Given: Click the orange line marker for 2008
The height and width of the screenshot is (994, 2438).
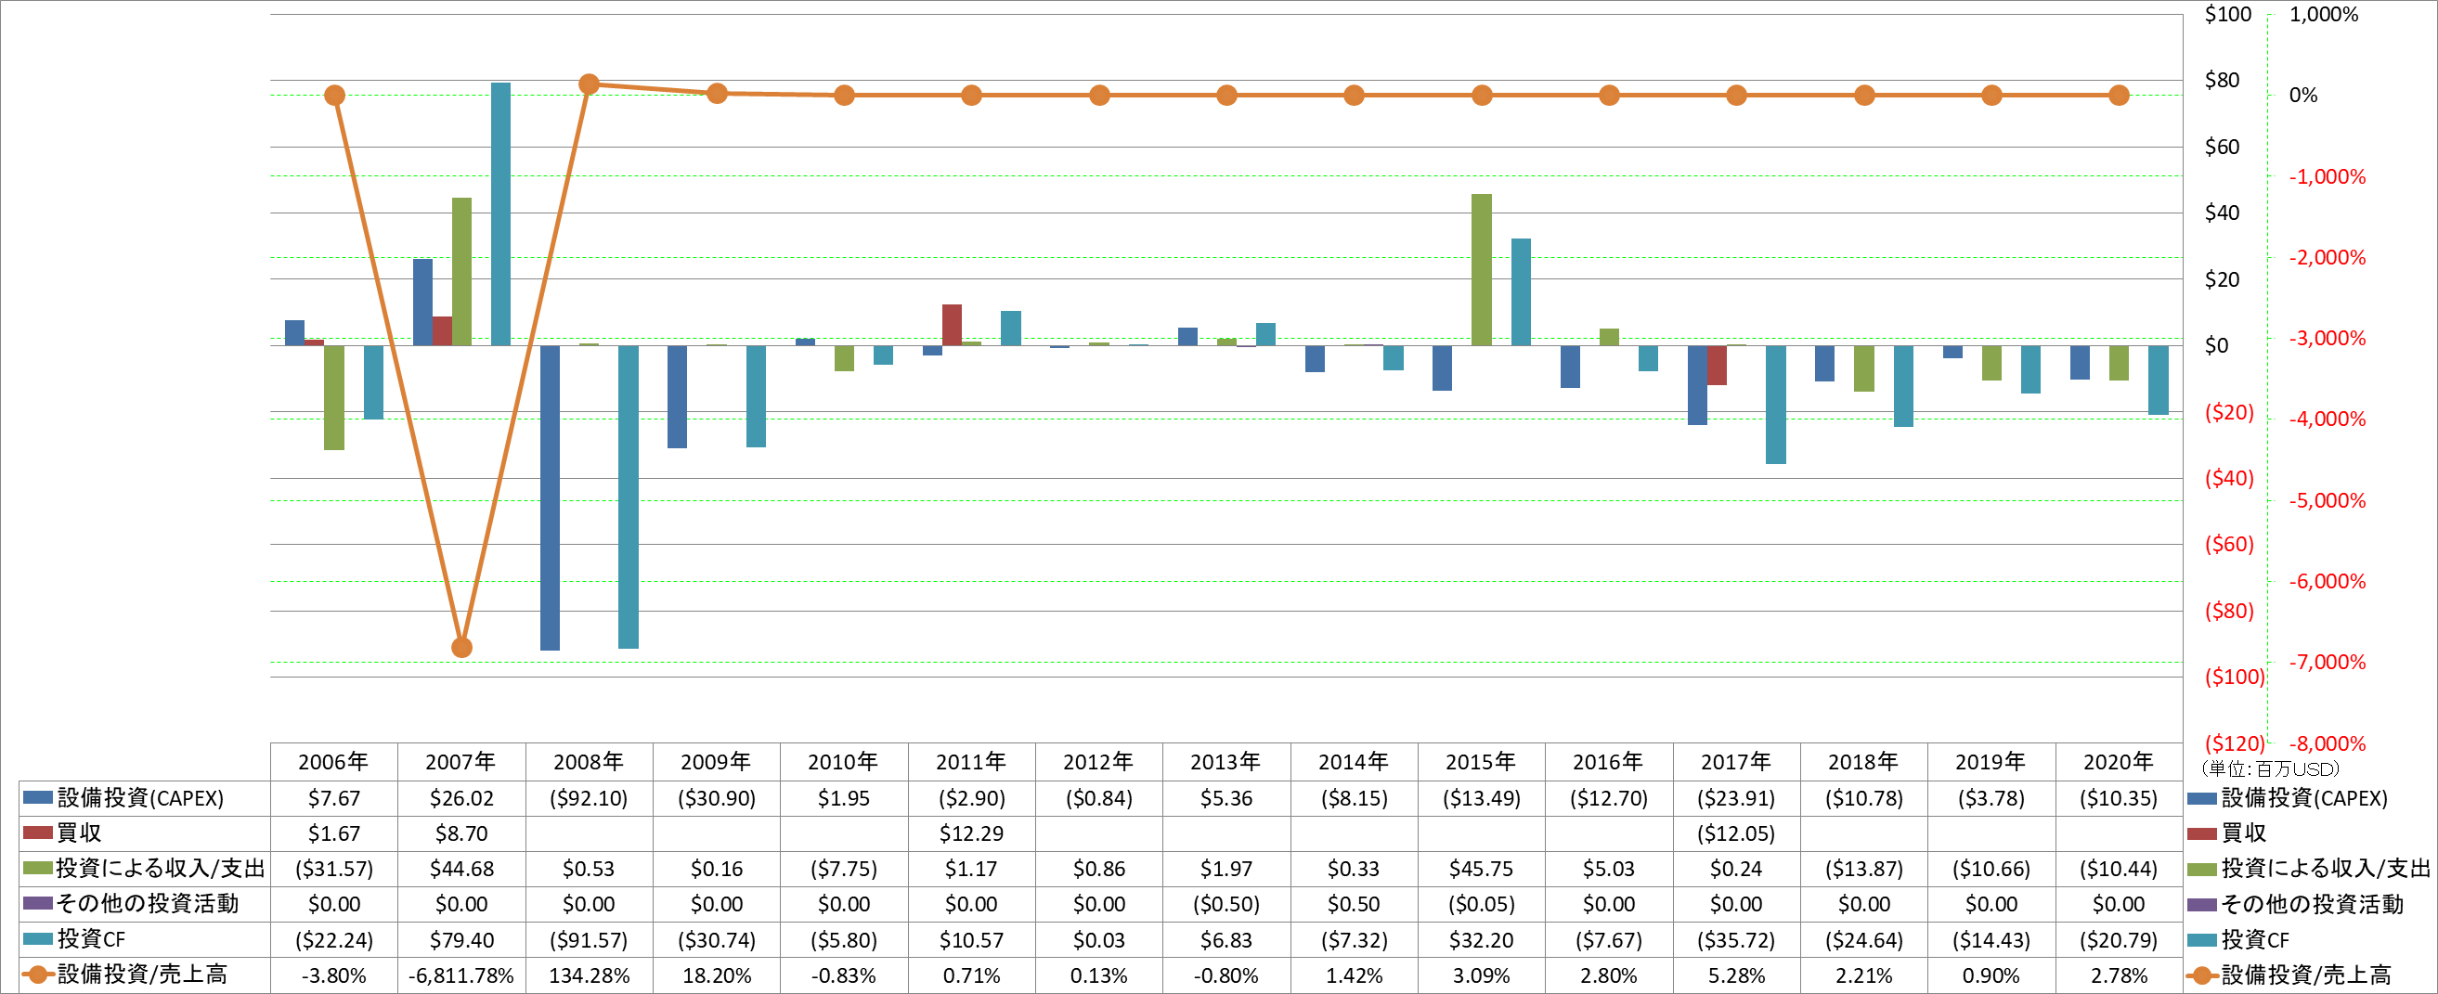Looking at the screenshot, I should pyautogui.click(x=589, y=84).
